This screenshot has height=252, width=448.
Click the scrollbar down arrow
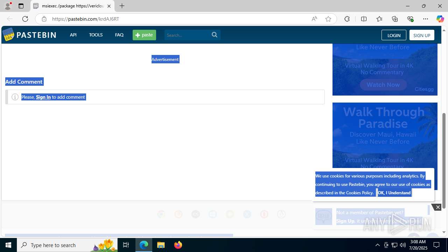coord(444,232)
